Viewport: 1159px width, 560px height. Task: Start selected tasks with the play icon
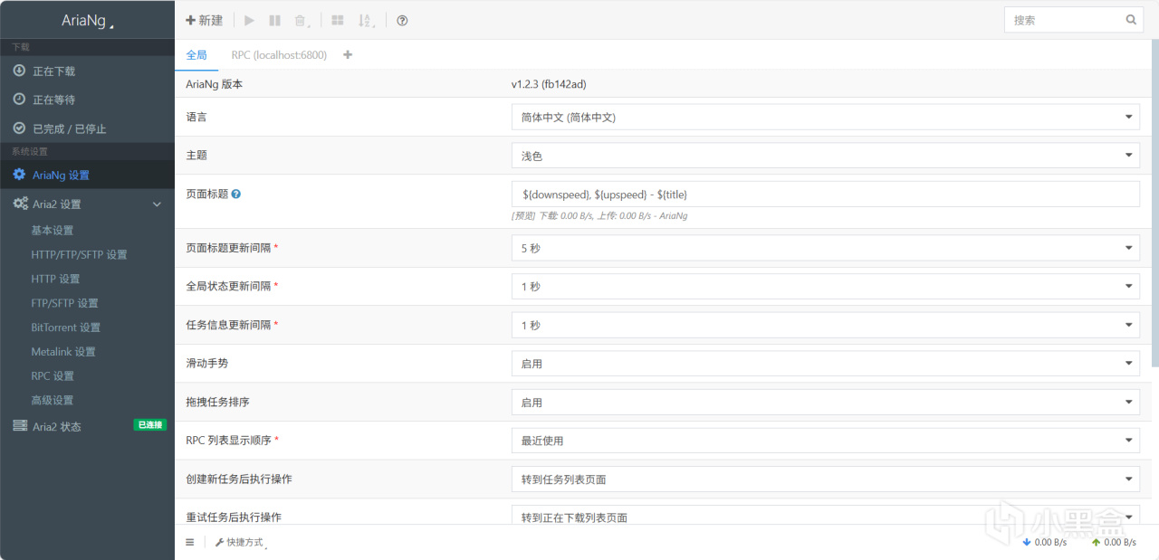[x=250, y=20]
